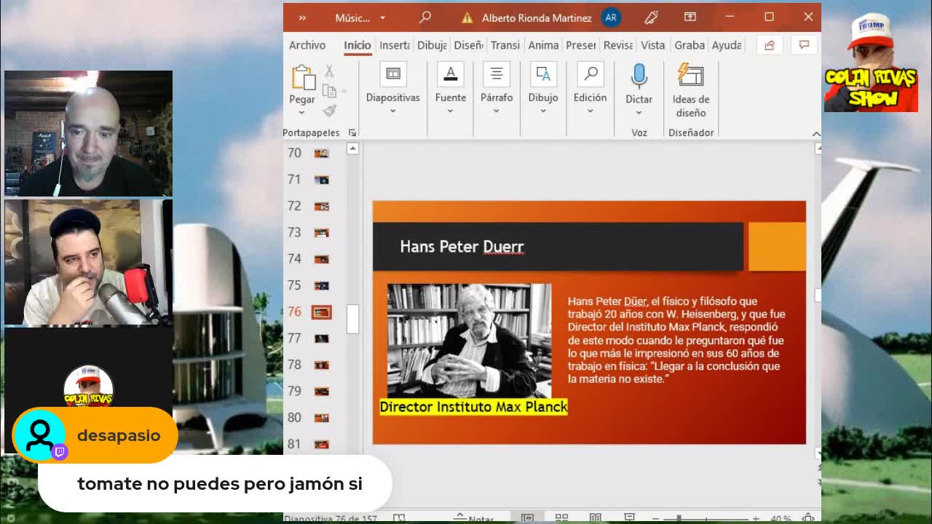Screen dimensions: 932x524
Task: Open the Presentación tab
Action: [x=581, y=45]
